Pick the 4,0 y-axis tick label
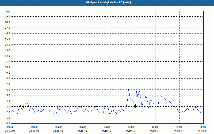This screenshot has height=134, width=214. coord(8,101)
